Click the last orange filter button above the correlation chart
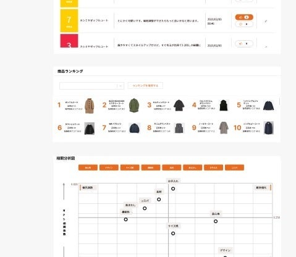 pyautogui.click(x=235, y=167)
